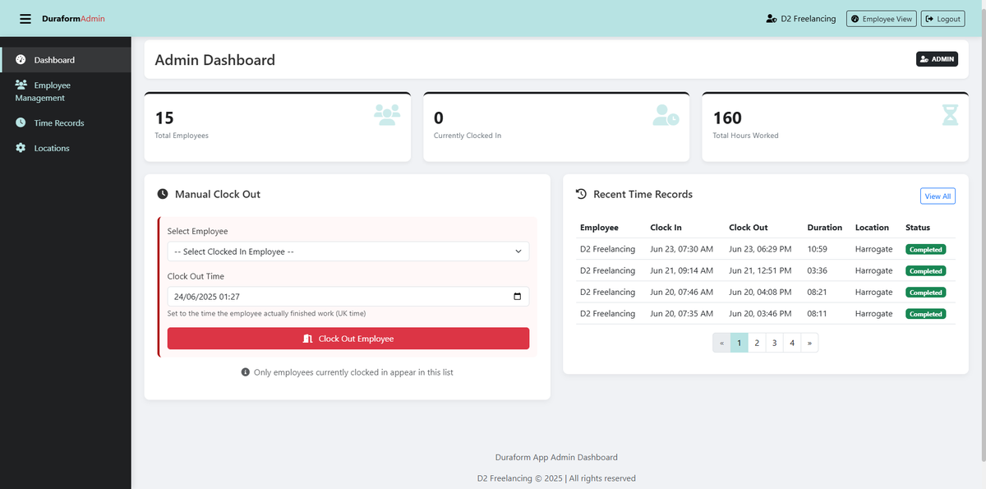Click the Completed badge in the 03:36 row
Viewport: 986px width, 489px height.
point(926,270)
